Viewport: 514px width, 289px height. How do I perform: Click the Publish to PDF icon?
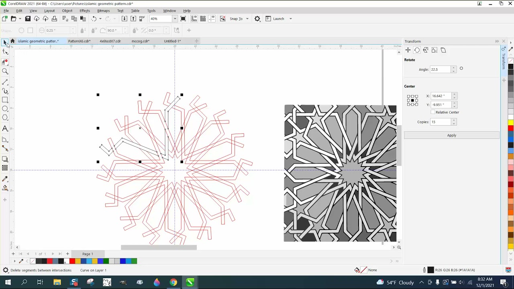point(142,19)
